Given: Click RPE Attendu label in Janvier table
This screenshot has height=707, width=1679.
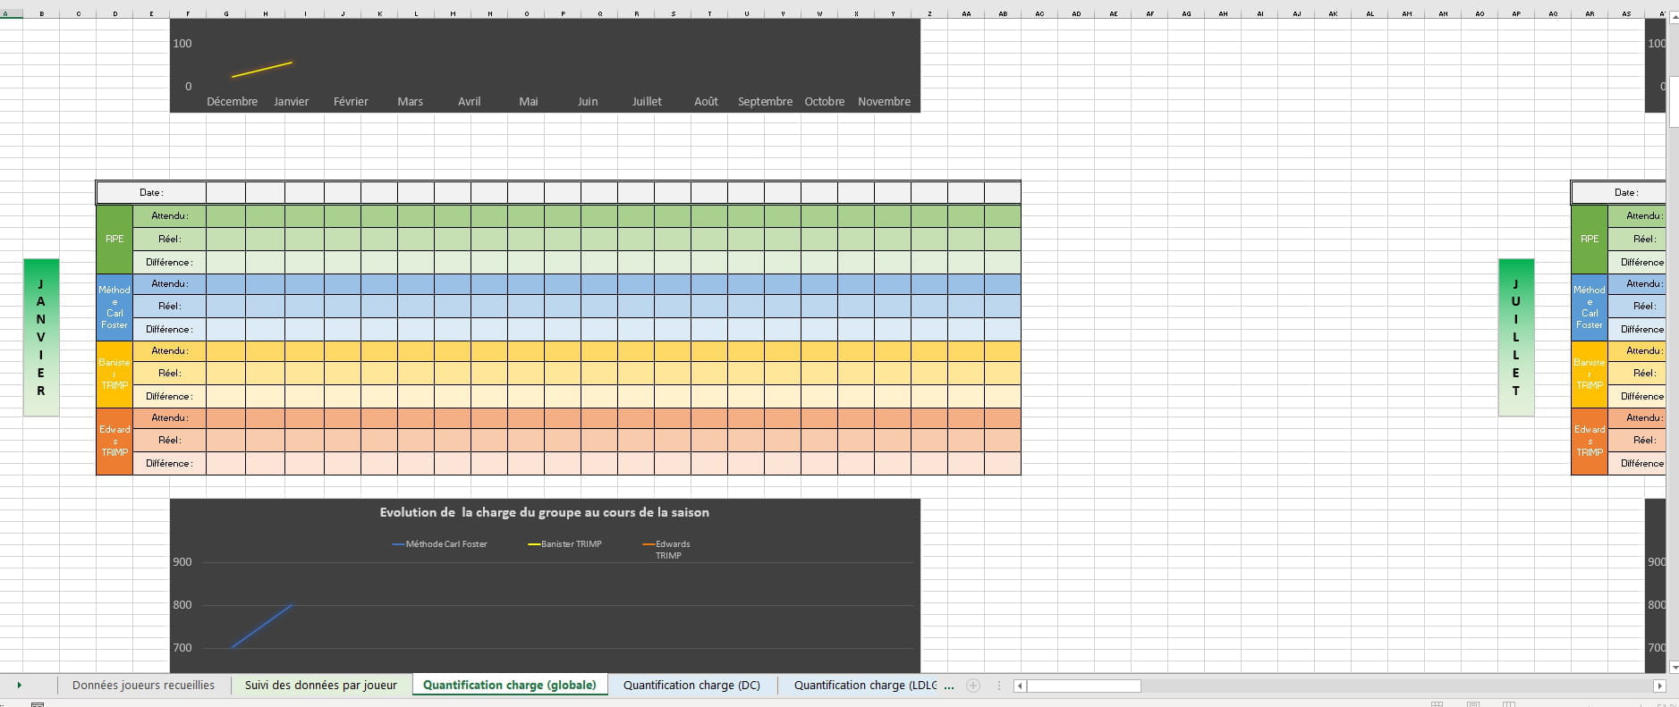Looking at the screenshot, I should (x=169, y=216).
